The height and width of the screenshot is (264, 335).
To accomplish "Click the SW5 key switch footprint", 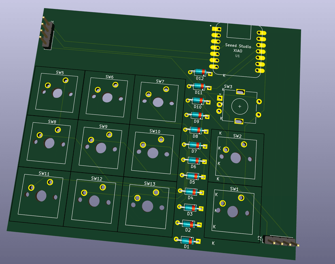I will point(57,93).
